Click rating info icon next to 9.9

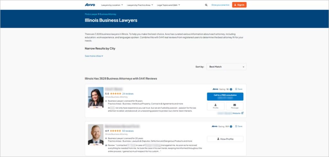pos(231,126)
